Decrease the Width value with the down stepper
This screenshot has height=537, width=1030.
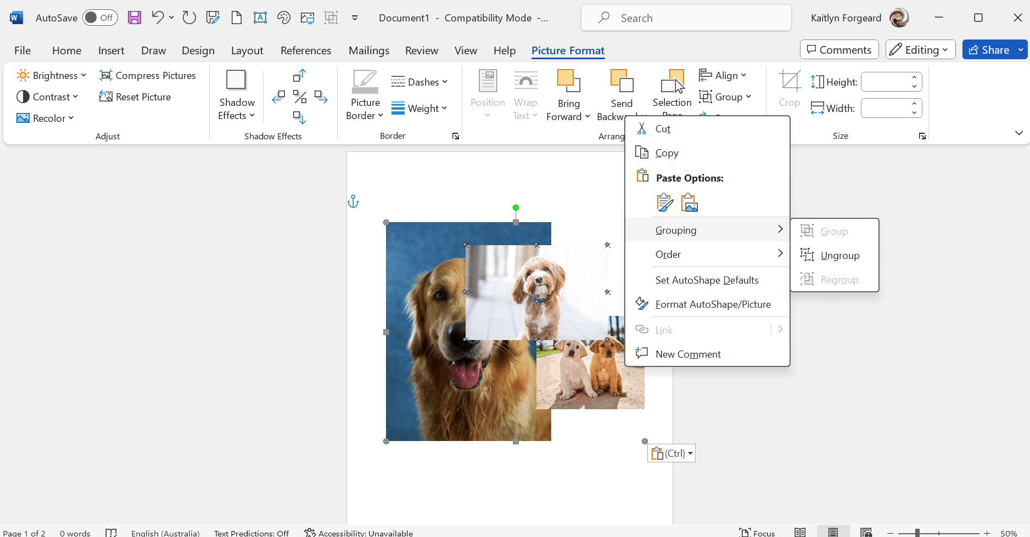[x=914, y=113]
